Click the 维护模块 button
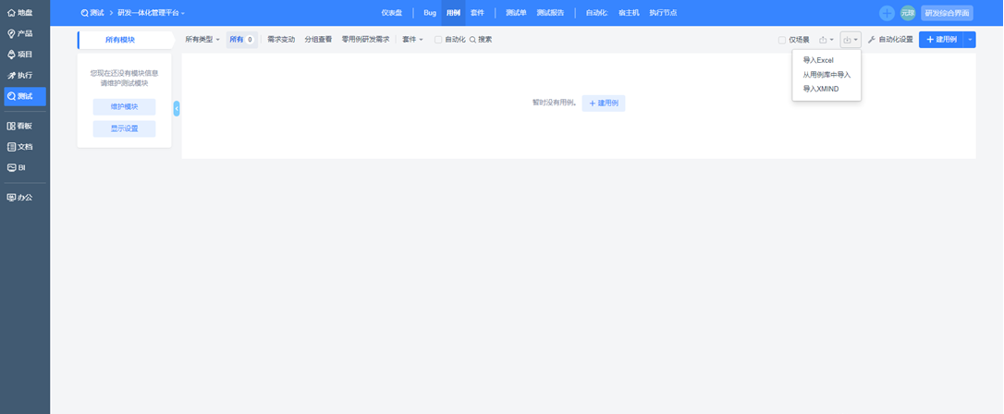This screenshot has height=414, width=1004. [124, 107]
